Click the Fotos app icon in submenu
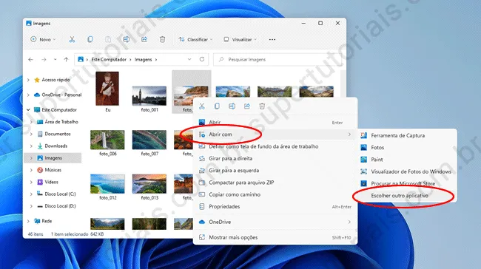481x269 pixels. [364, 147]
